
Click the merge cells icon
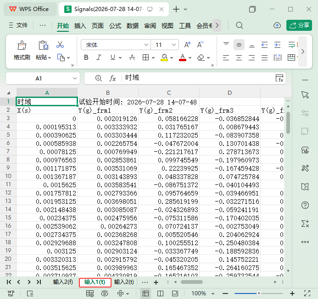point(291,57)
